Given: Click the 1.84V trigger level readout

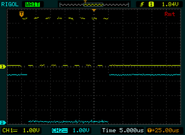Looking at the screenshot, I should (170, 5).
